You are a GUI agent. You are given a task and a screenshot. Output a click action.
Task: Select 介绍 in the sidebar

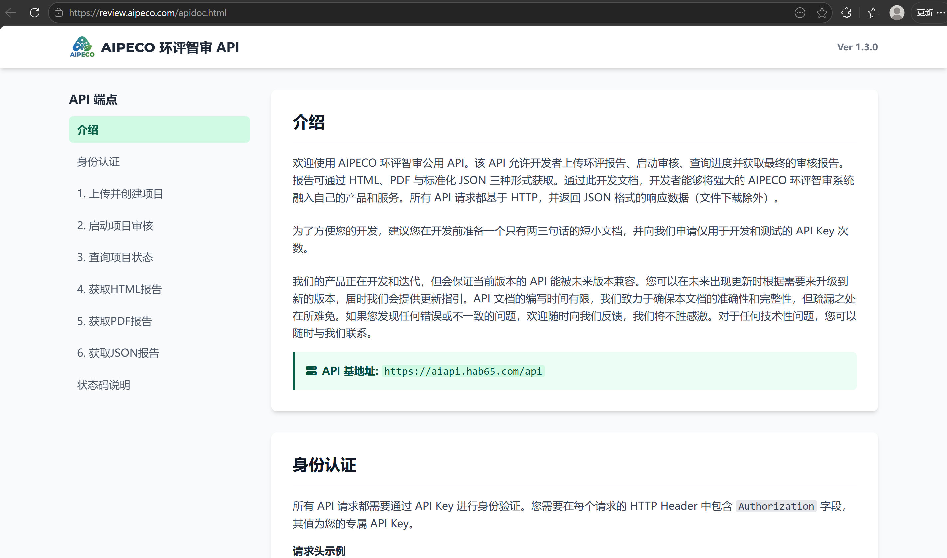tap(159, 129)
